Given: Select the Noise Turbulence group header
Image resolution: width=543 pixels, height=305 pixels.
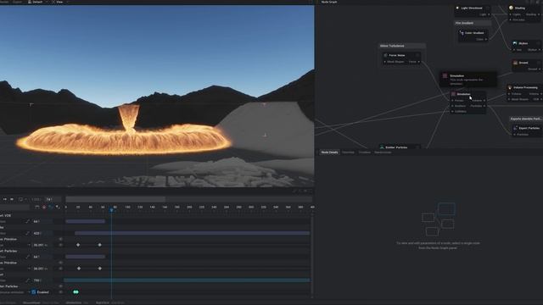Looking at the screenshot, I should pos(401,46).
